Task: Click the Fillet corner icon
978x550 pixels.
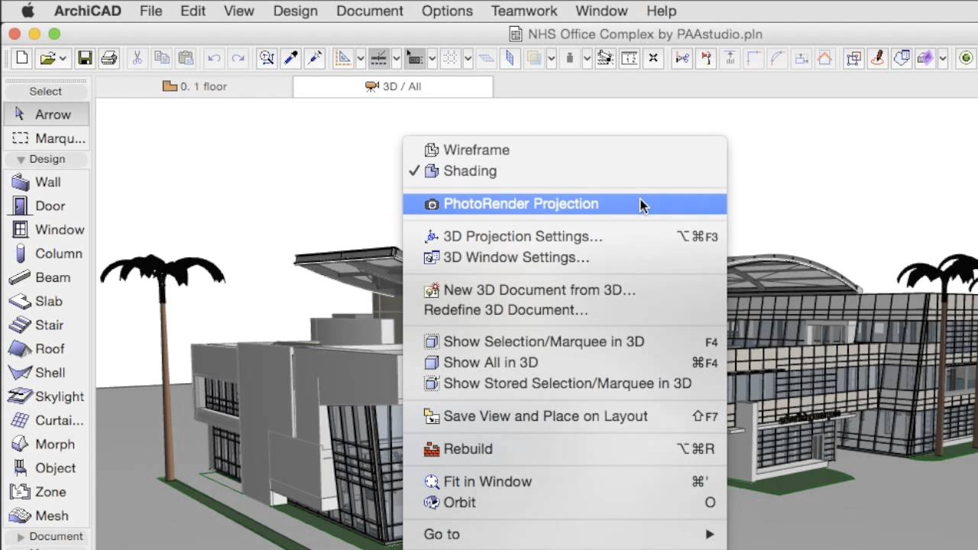Action: (753, 58)
